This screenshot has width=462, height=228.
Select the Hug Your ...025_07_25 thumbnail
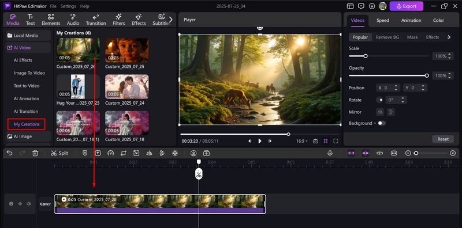(78, 87)
